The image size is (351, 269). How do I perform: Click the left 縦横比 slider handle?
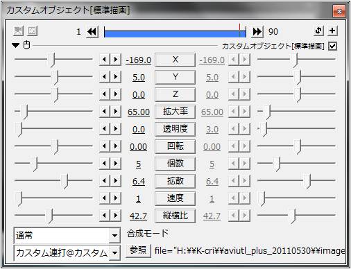[x=49, y=216]
